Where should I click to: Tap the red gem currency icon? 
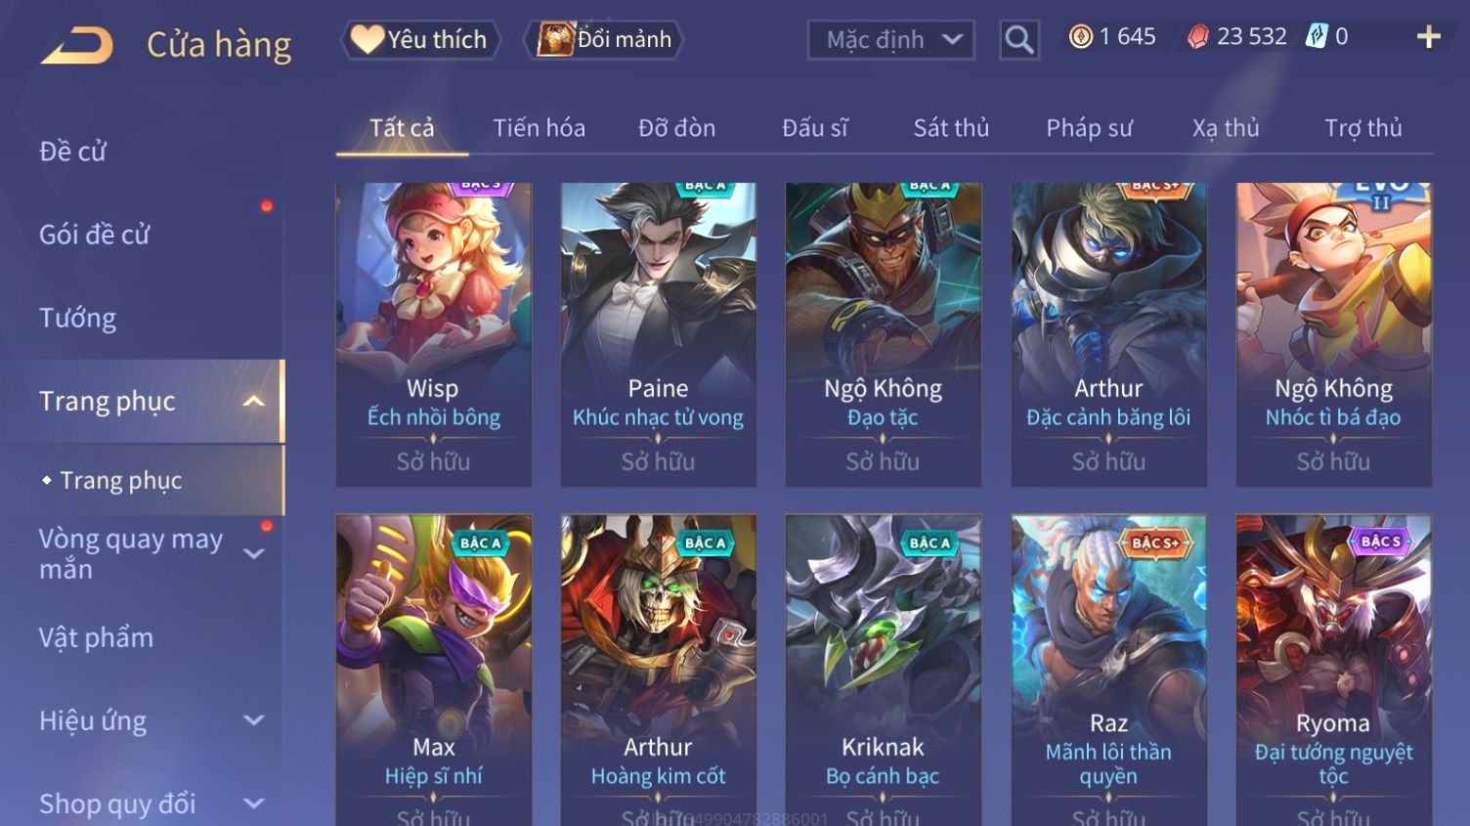click(1197, 37)
